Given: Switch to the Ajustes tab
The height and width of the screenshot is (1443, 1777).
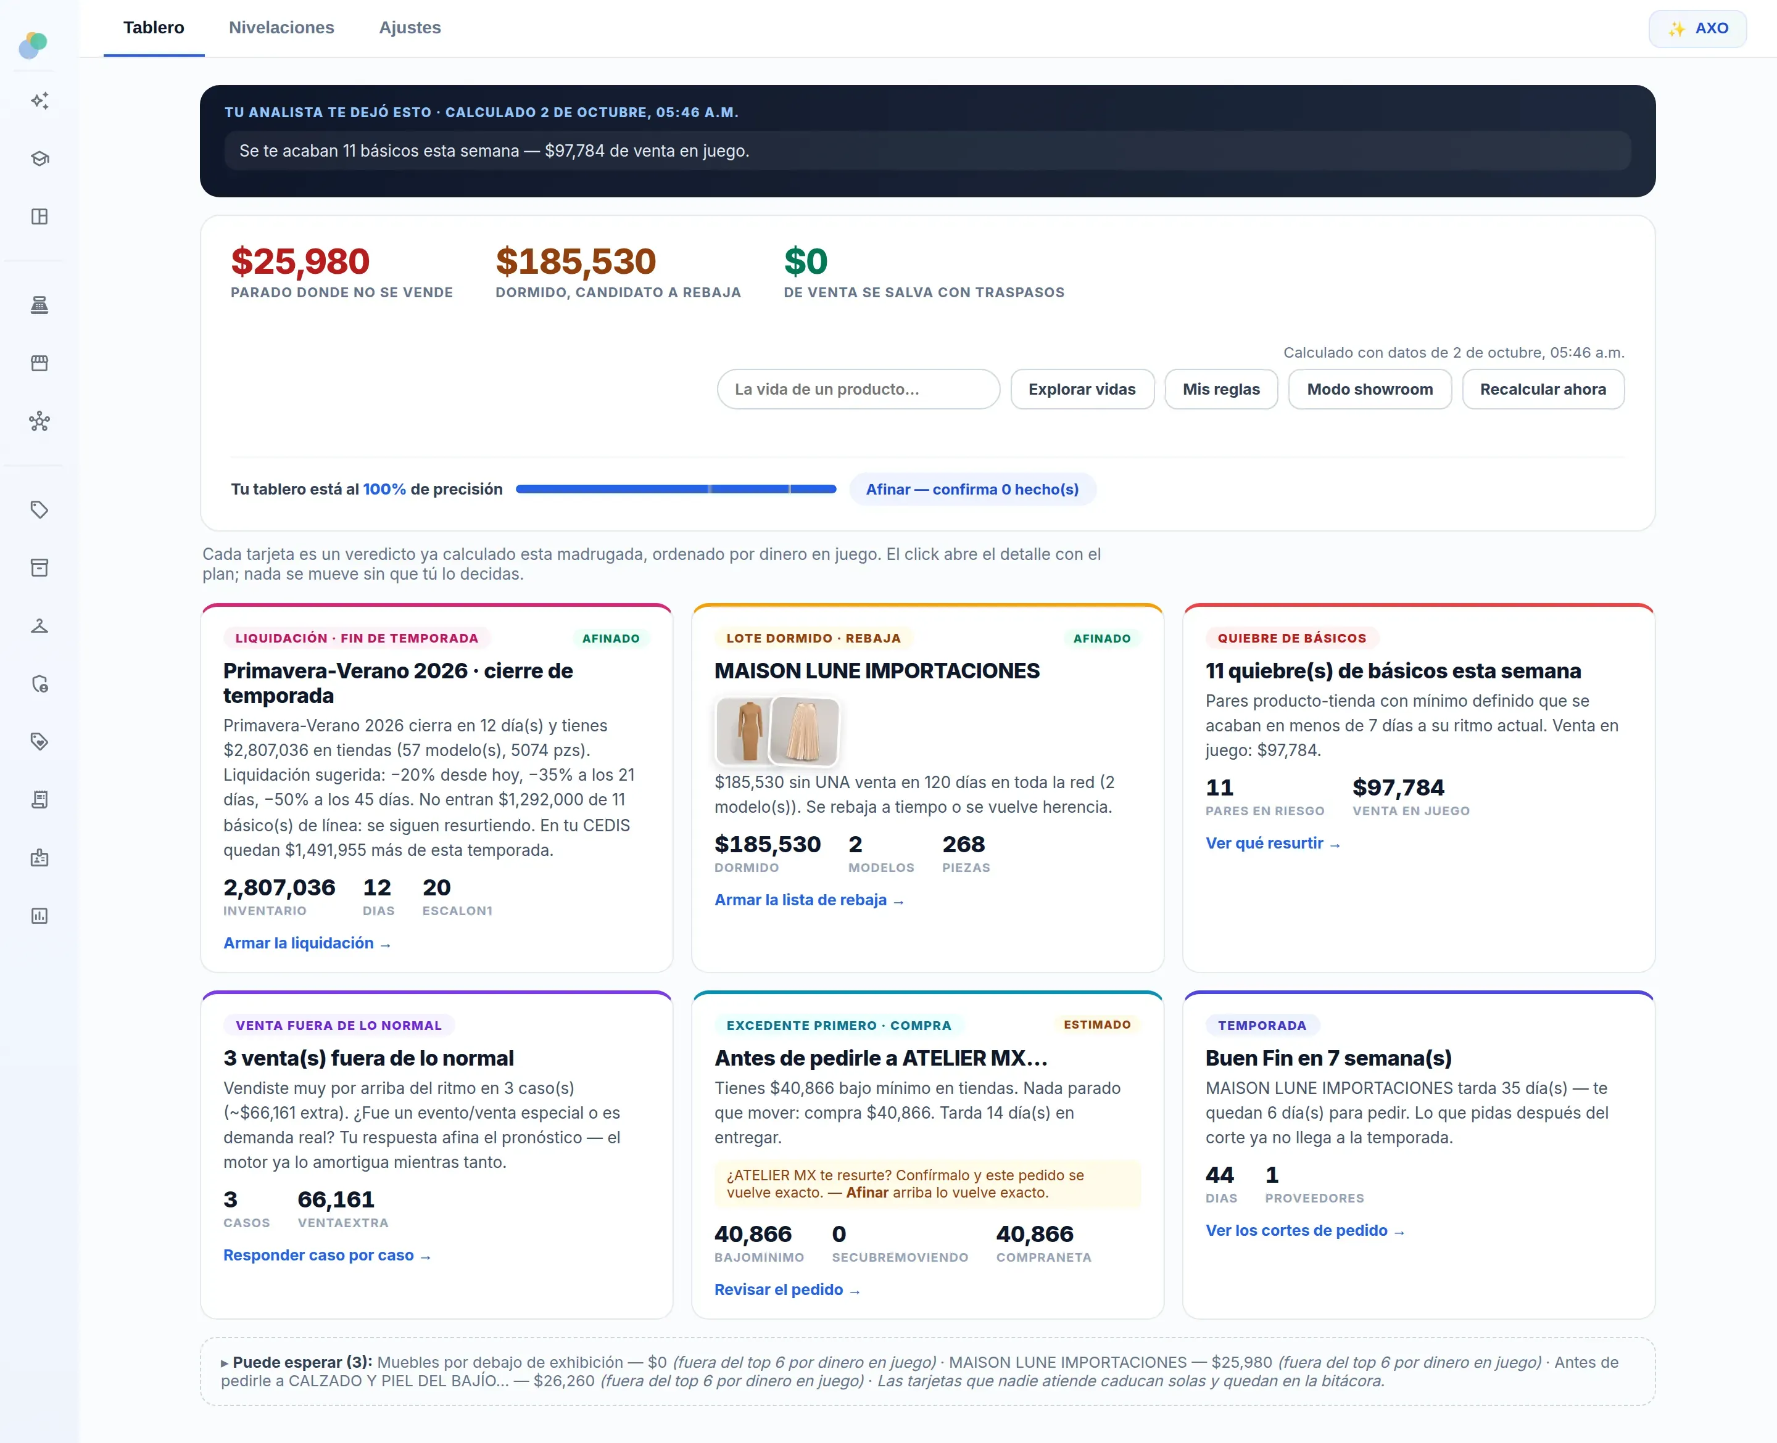Looking at the screenshot, I should [x=410, y=27].
